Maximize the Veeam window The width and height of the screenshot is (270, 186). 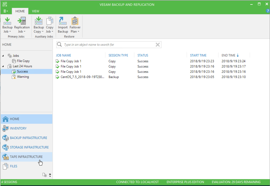(x=259, y=4)
